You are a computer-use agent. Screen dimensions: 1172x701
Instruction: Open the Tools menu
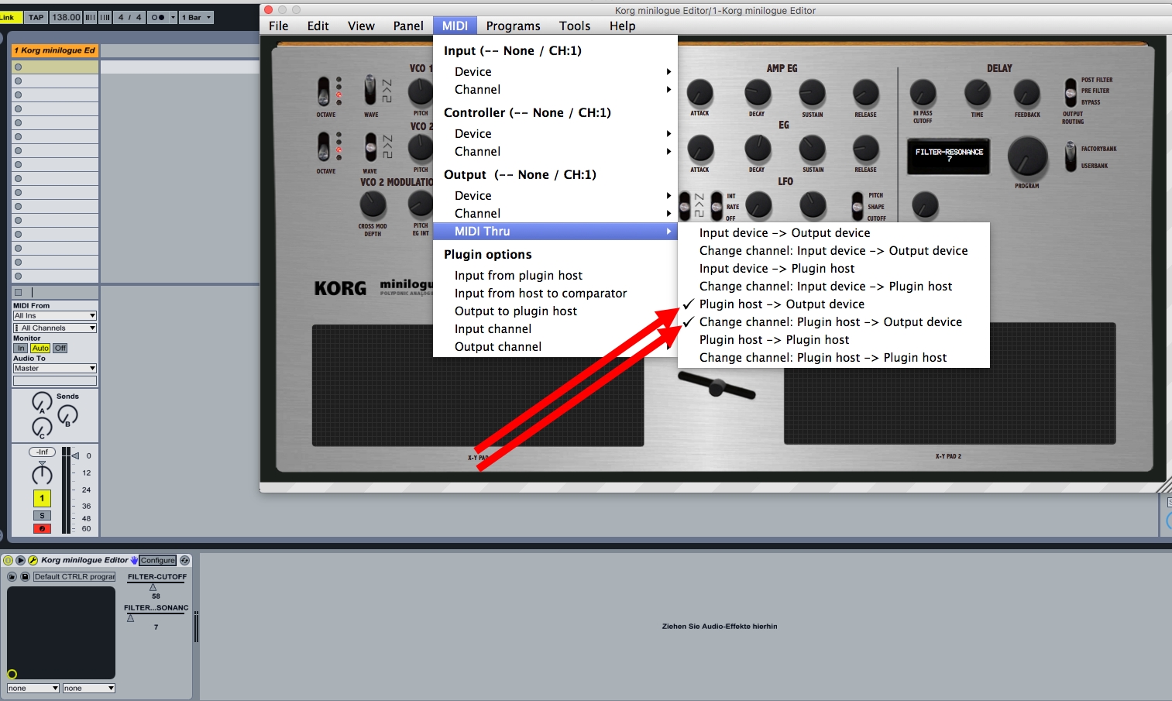pyautogui.click(x=575, y=26)
